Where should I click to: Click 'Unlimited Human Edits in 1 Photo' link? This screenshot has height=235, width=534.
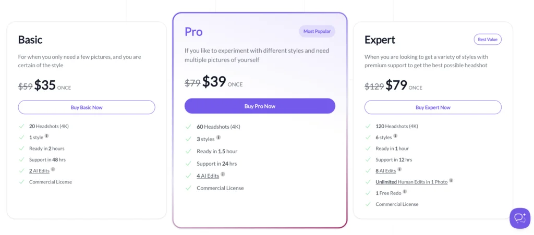pyautogui.click(x=411, y=182)
